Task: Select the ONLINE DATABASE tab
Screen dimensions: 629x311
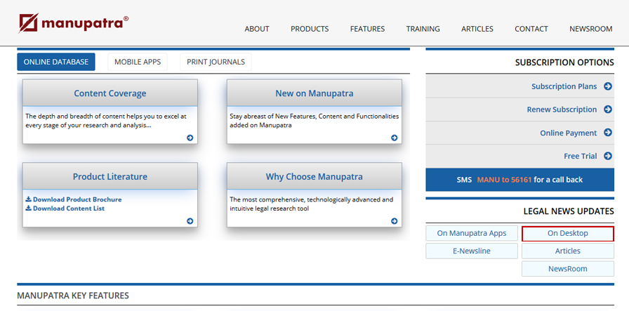Action: [x=56, y=62]
